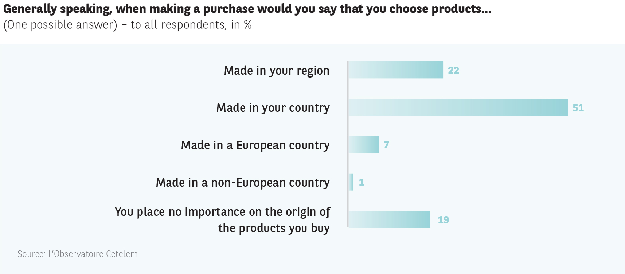The height and width of the screenshot is (274, 625).
Task: Click the tiny 'non-European country' bar
Action: [351, 182]
